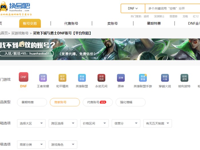Viewport: 200px width, 150px height.
Task: Select the 永劫无间 game icon
Action: (101, 78)
